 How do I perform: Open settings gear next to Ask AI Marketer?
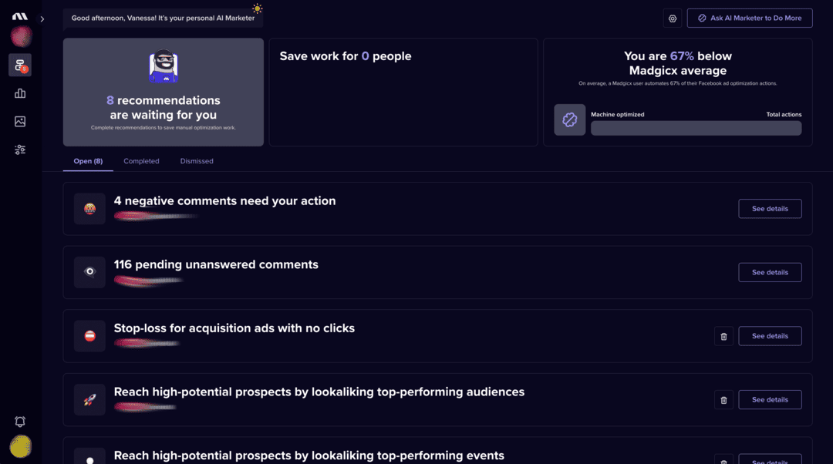673,18
